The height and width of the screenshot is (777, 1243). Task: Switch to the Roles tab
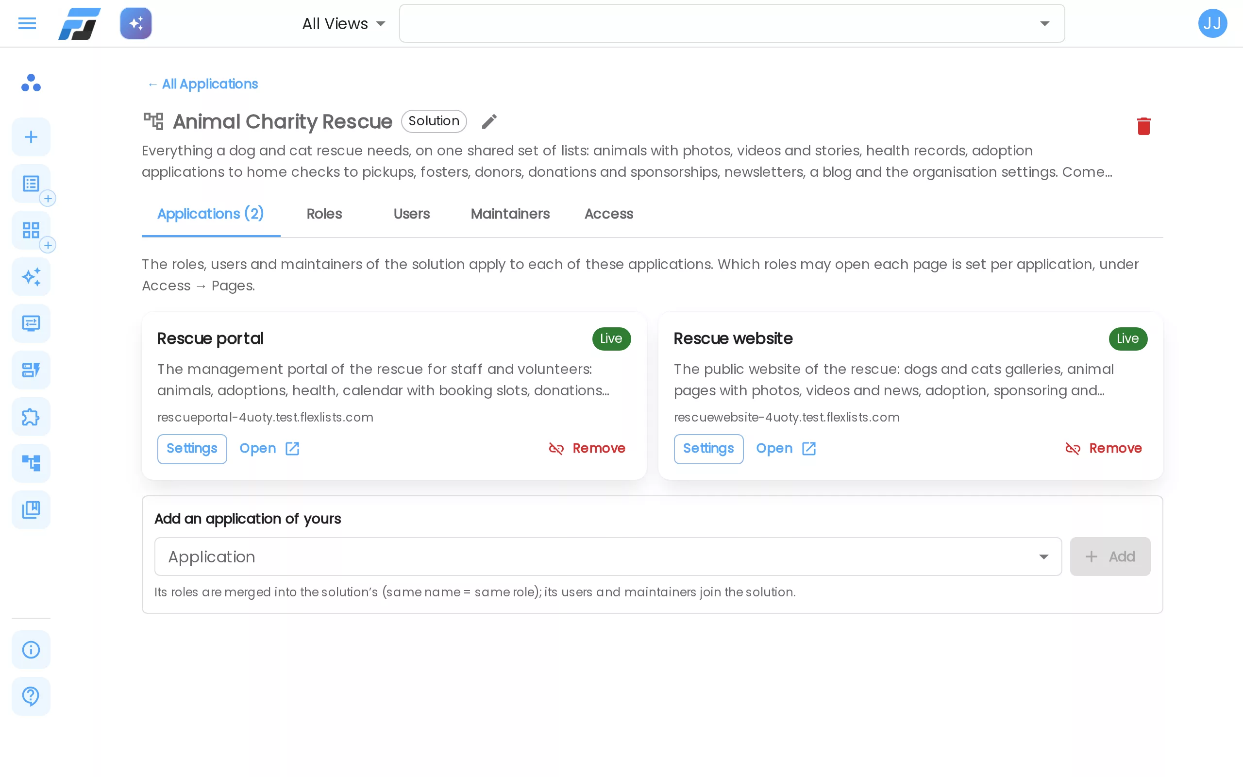pos(324,214)
